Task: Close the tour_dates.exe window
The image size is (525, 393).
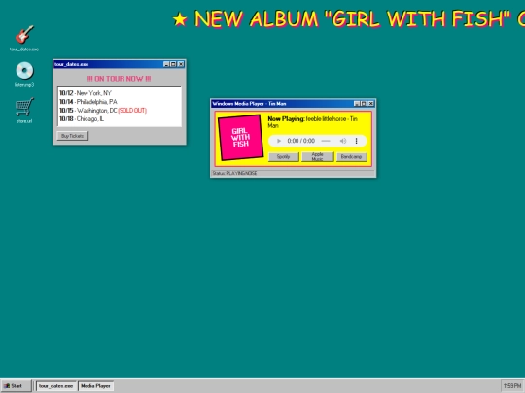Action: [181, 64]
